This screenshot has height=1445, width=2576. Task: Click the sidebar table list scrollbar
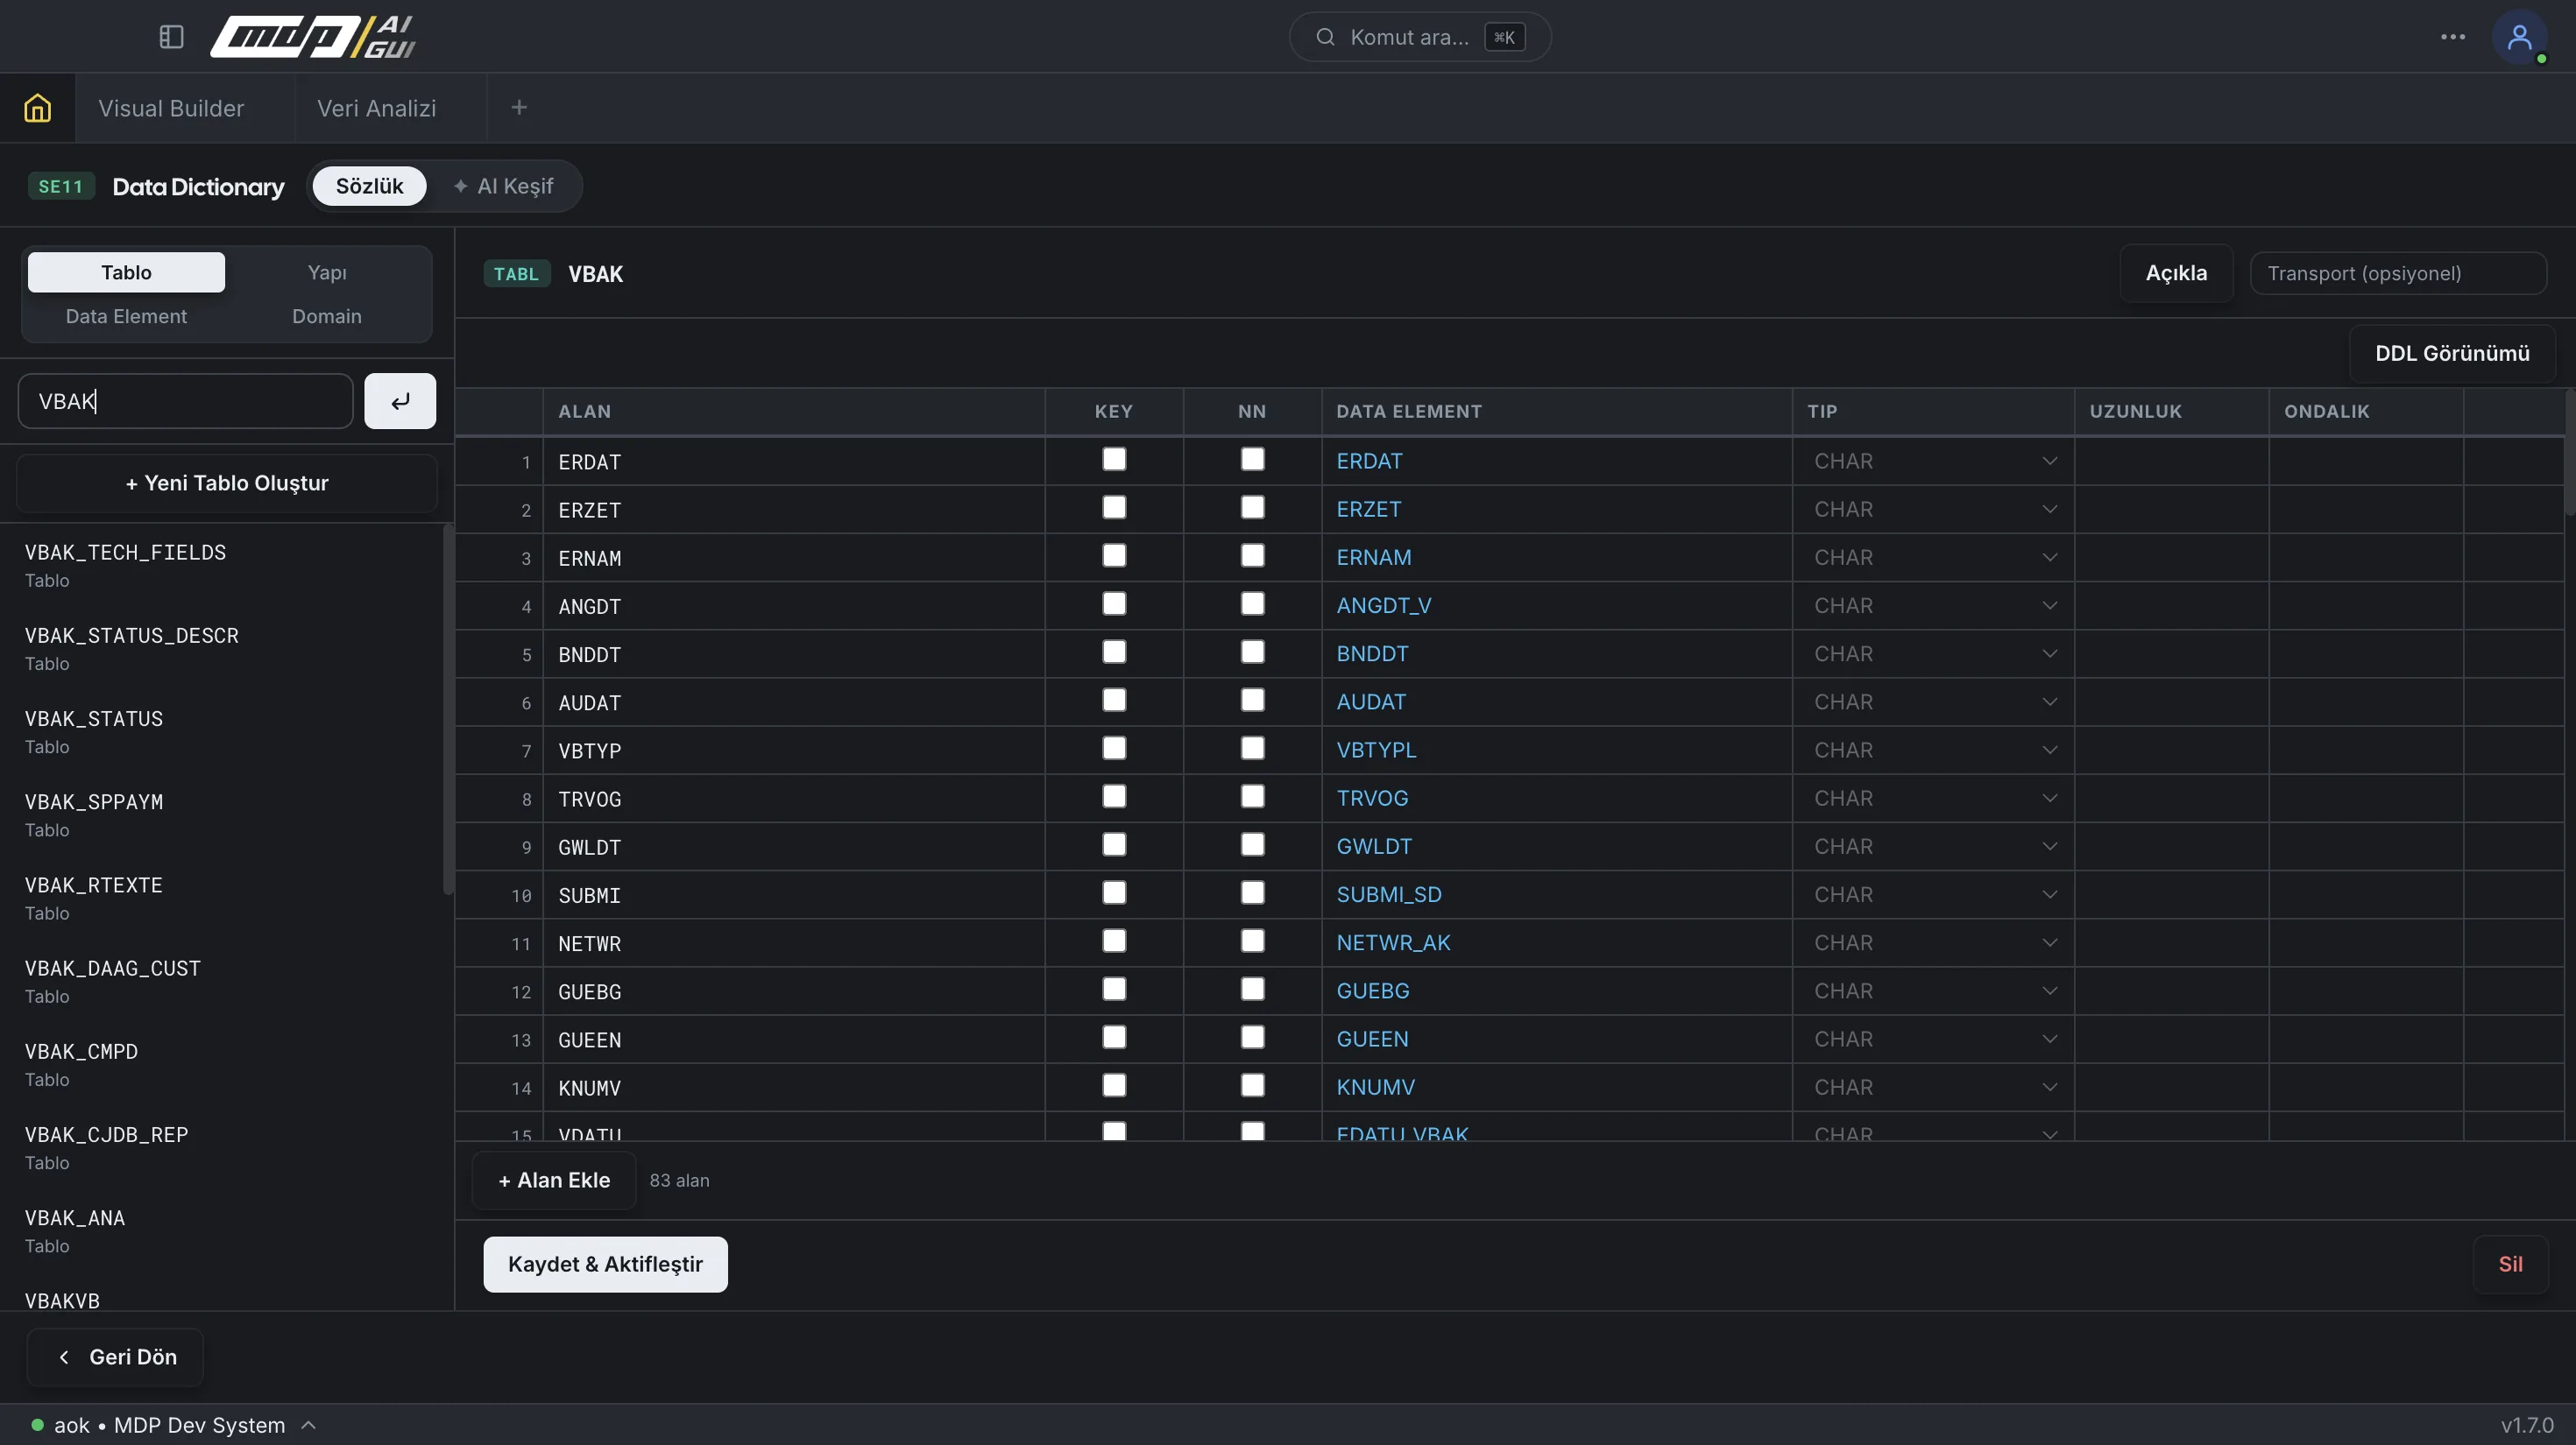448,709
